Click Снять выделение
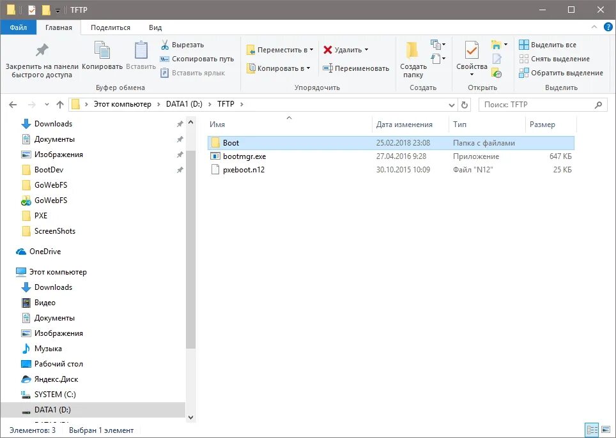Screen dimensions: 616x438 click(554, 59)
